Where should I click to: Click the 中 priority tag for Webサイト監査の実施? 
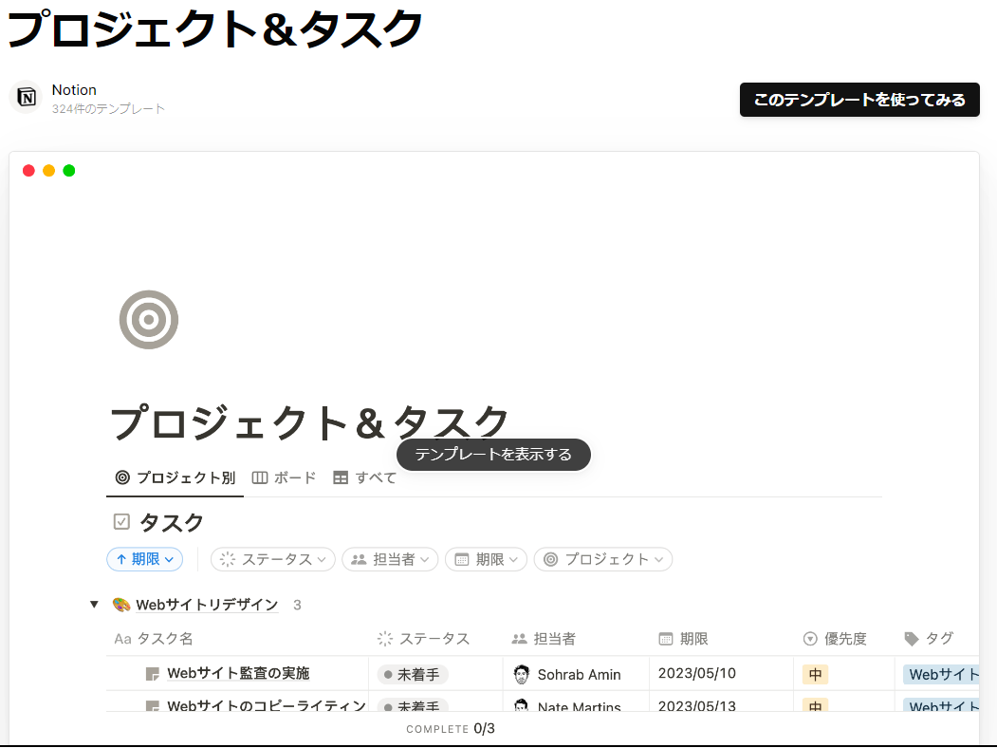815,675
